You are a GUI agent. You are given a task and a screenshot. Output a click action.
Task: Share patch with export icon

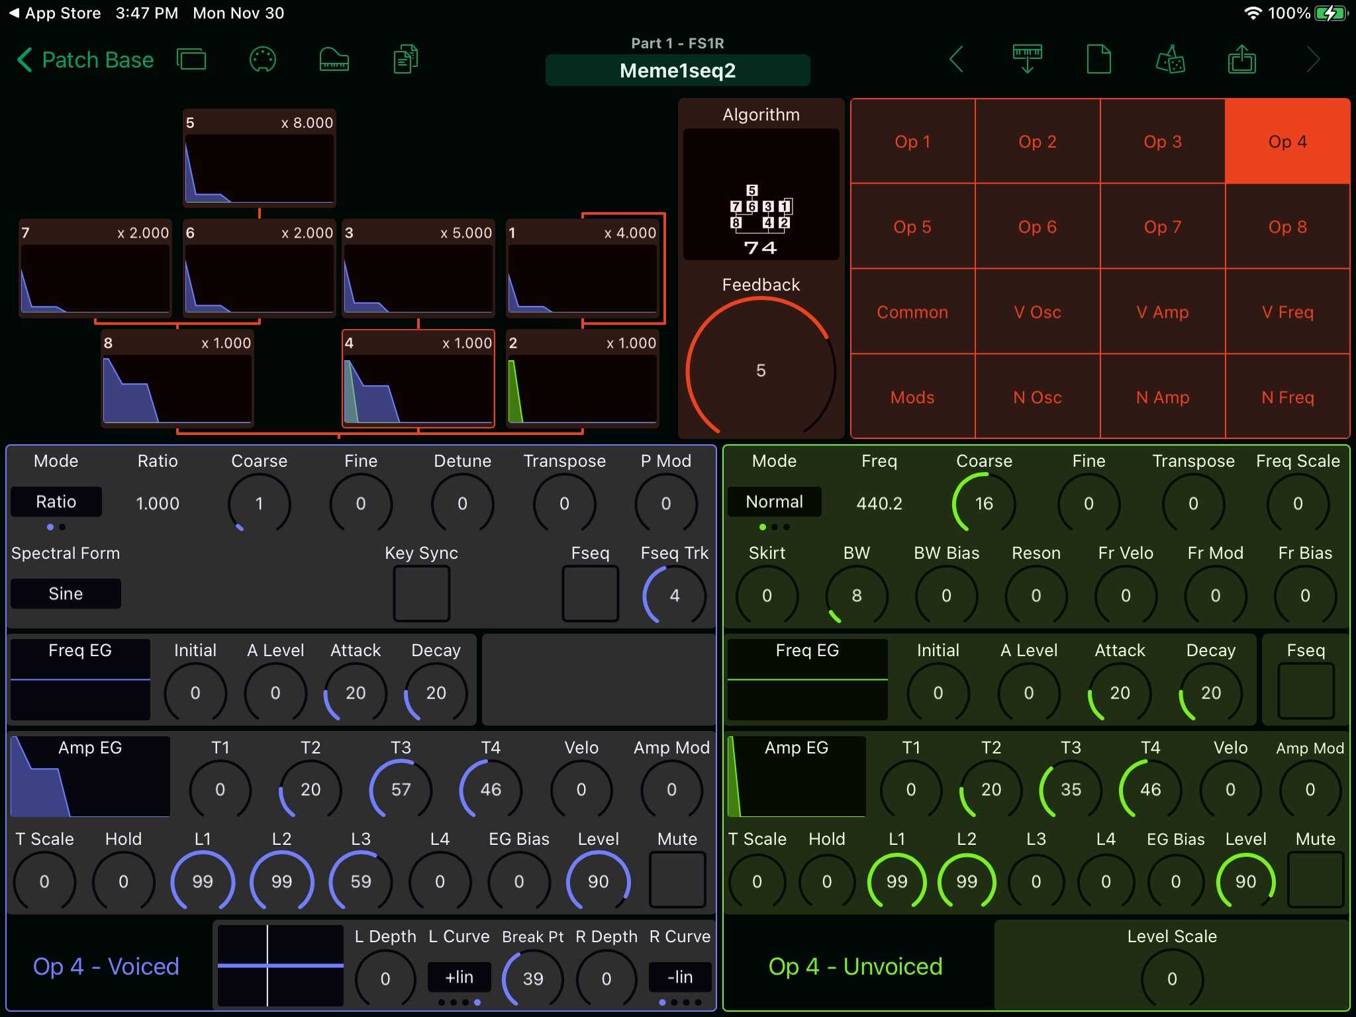(x=1242, y=60)
